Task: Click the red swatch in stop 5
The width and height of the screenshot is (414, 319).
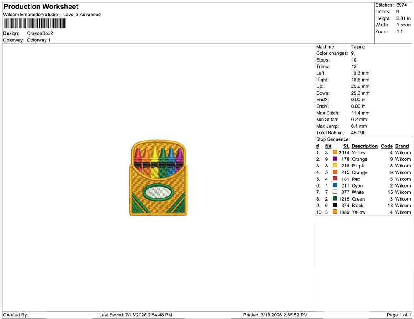Action: pyautogui.click(x=335, y=179)
